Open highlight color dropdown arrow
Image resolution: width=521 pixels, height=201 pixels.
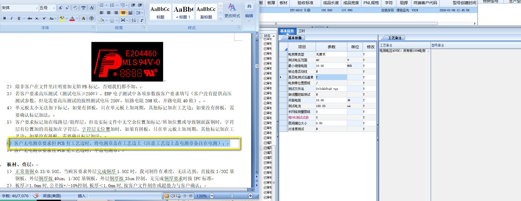coord(67,18)
